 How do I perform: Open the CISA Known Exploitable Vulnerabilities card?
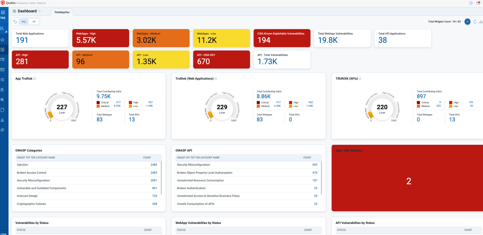click(282, 38)
